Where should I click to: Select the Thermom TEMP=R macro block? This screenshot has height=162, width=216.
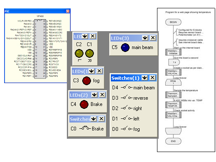click(173, 105)
